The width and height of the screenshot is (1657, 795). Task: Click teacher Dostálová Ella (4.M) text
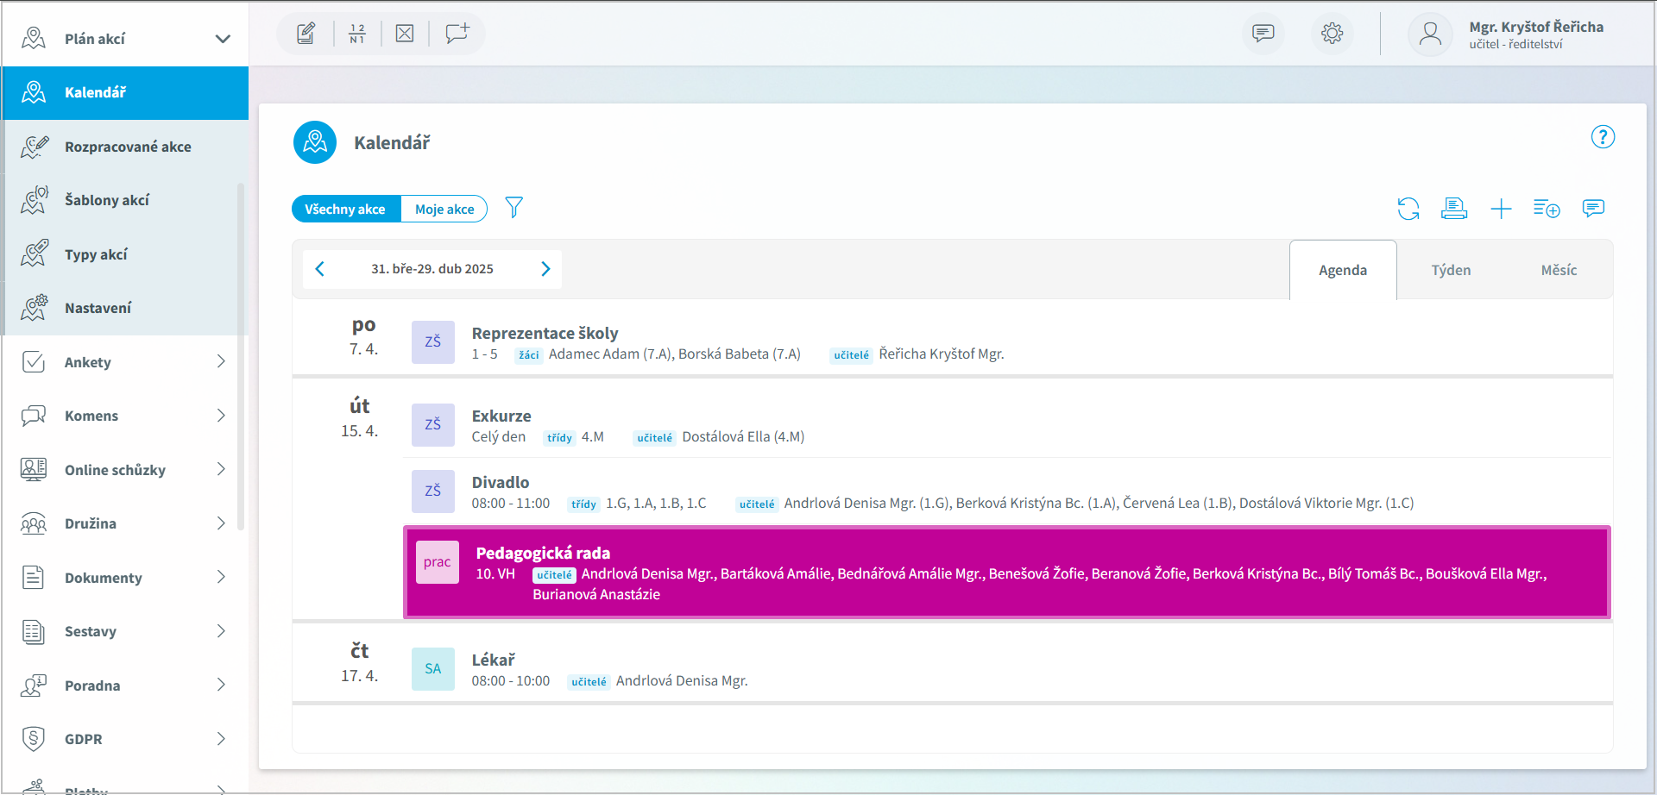coord(743,437)
